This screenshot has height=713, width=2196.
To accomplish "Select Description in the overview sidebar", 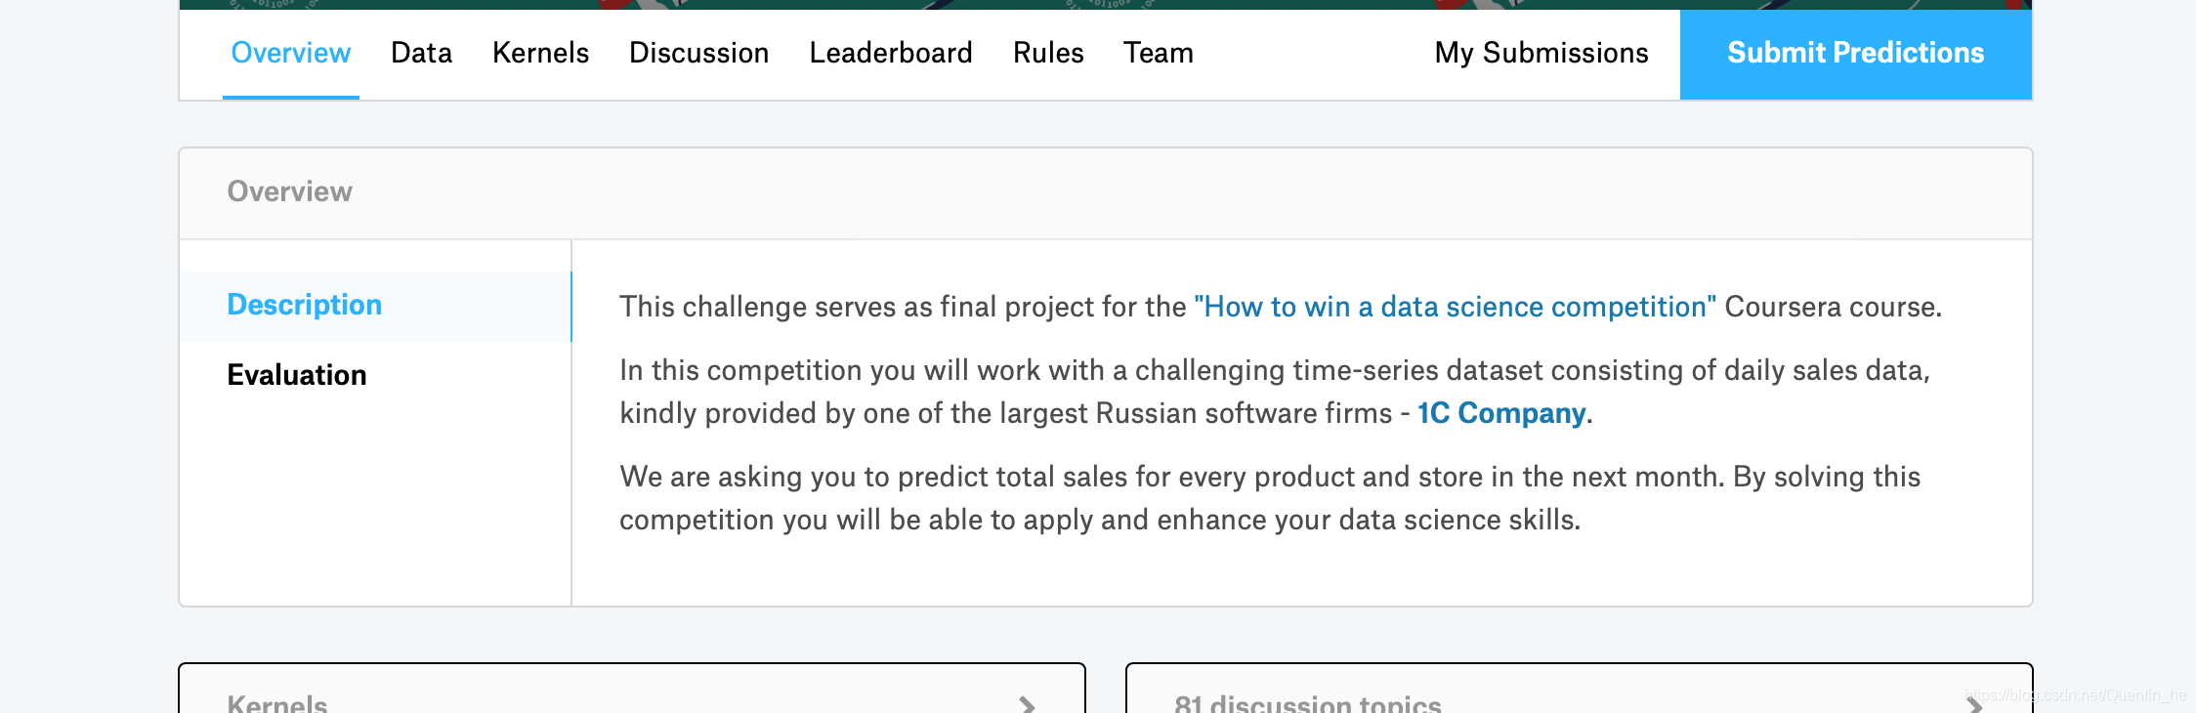I will click(375, 306).
